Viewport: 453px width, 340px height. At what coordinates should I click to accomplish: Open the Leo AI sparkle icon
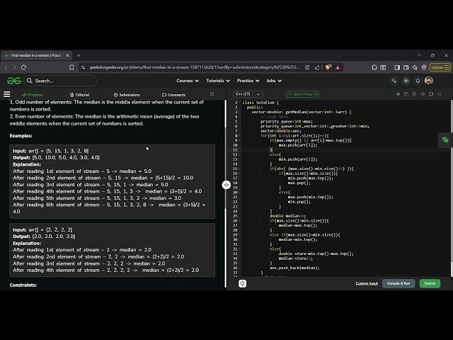pos(415,67)
